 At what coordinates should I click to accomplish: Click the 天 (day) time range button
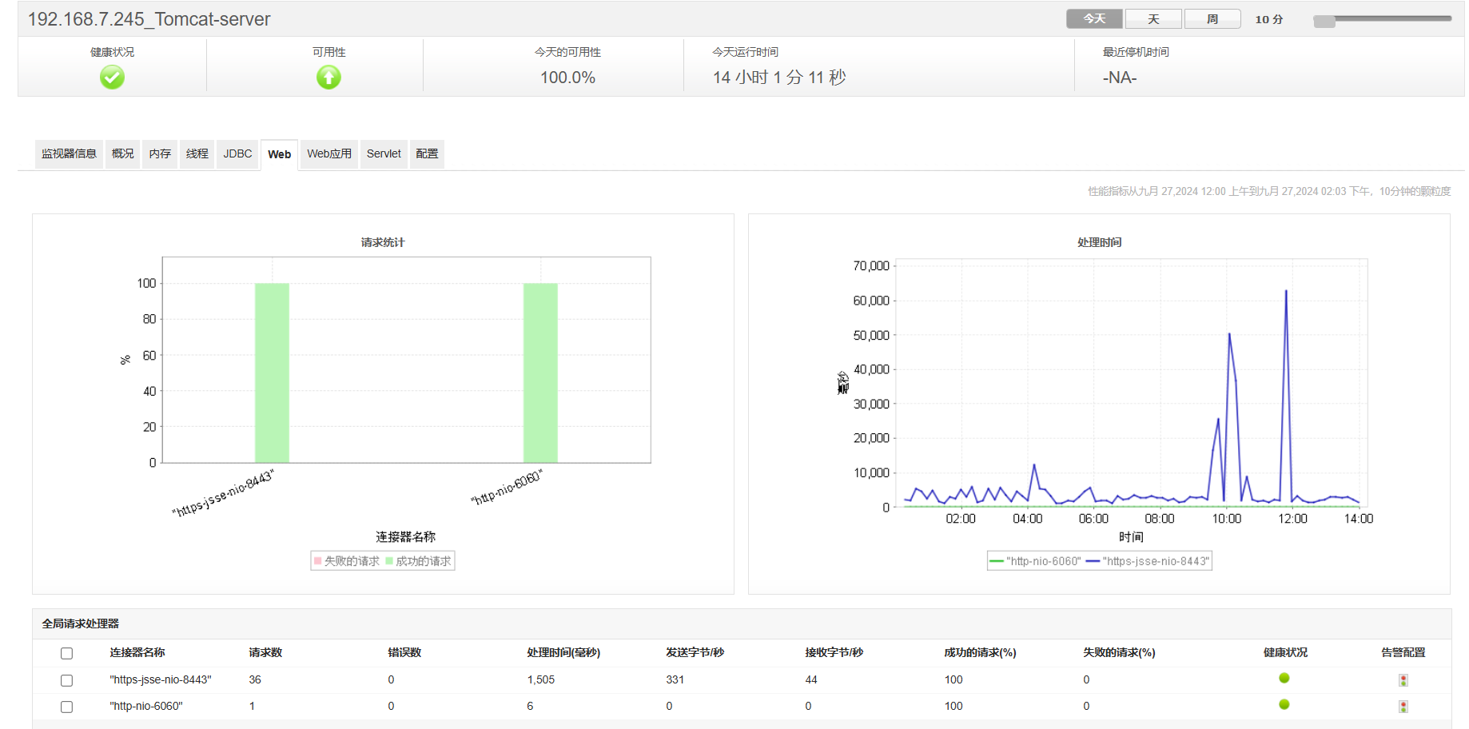coord(1153,19)
